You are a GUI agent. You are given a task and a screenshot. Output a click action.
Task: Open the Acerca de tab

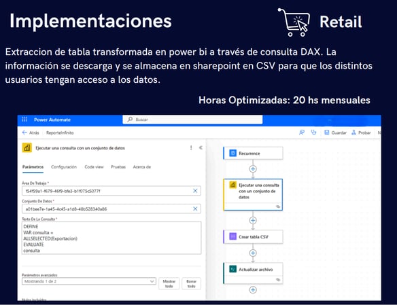pos(142,167)
